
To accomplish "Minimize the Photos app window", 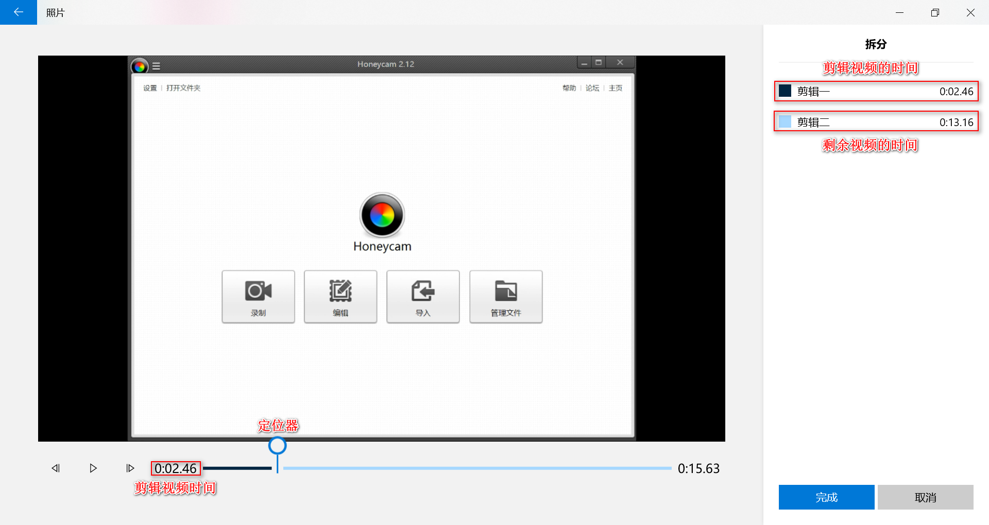I will click(899, 12).
